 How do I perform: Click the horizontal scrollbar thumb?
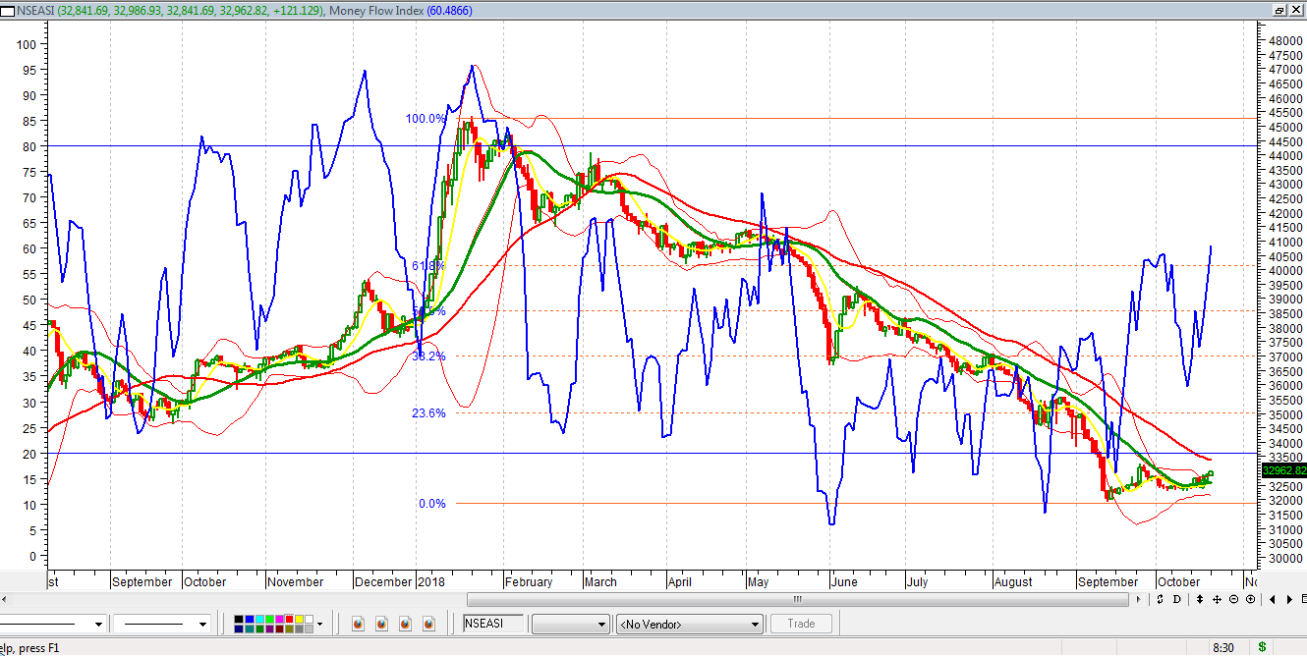[x=798, y=599]
